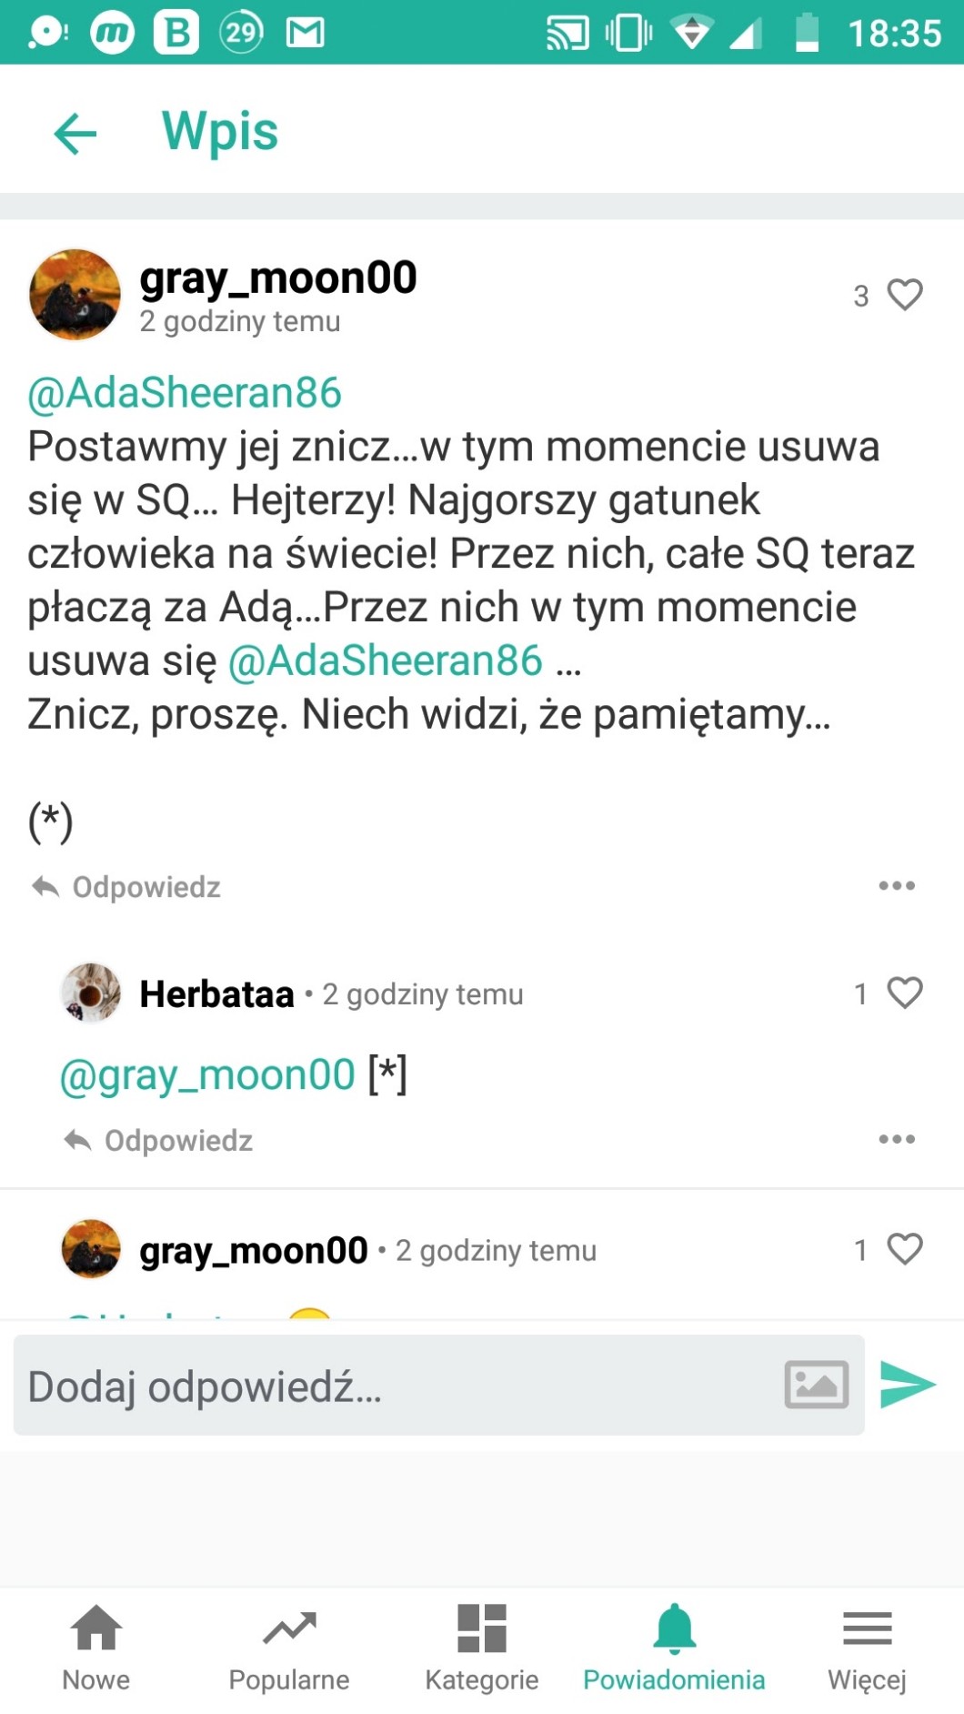Tap the back arrow in header
This screenshot has width=964, height=1714.
[x=75, y=134]
